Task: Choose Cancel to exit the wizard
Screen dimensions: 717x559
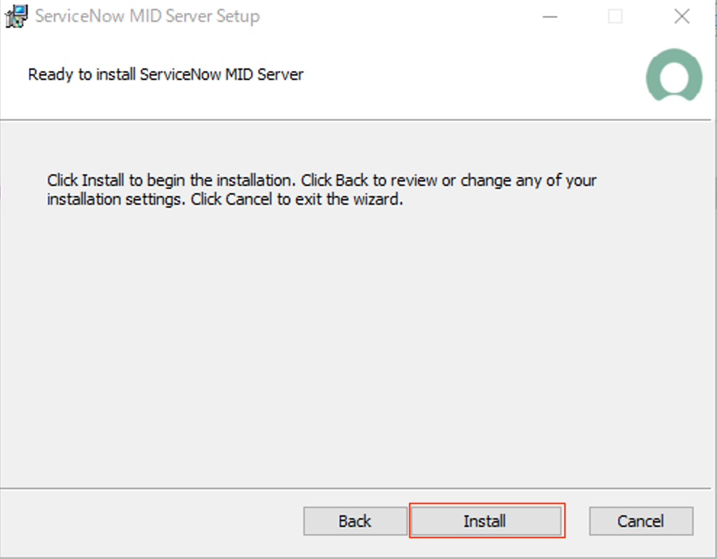Action: click(641, 521)
